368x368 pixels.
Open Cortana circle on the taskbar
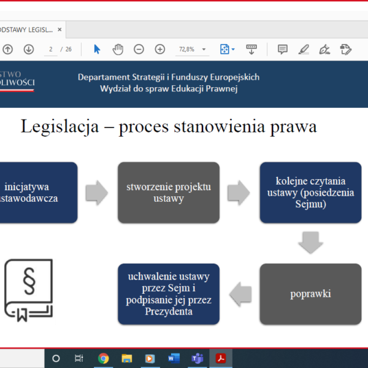56,358
